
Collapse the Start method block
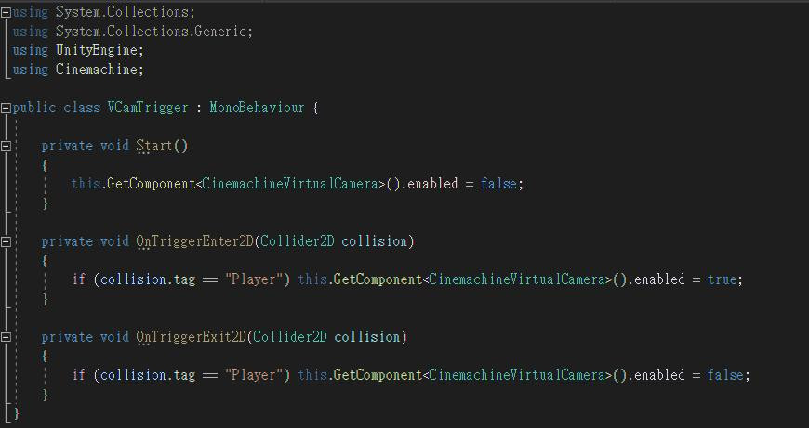coord(6,147)
